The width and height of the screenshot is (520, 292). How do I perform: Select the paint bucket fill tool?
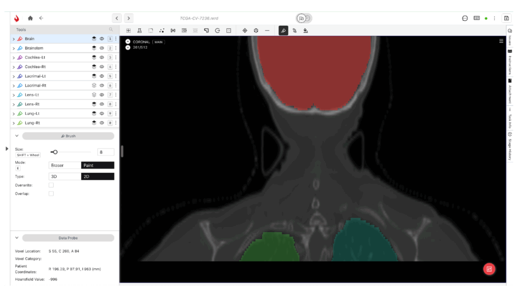coord(306,30)
